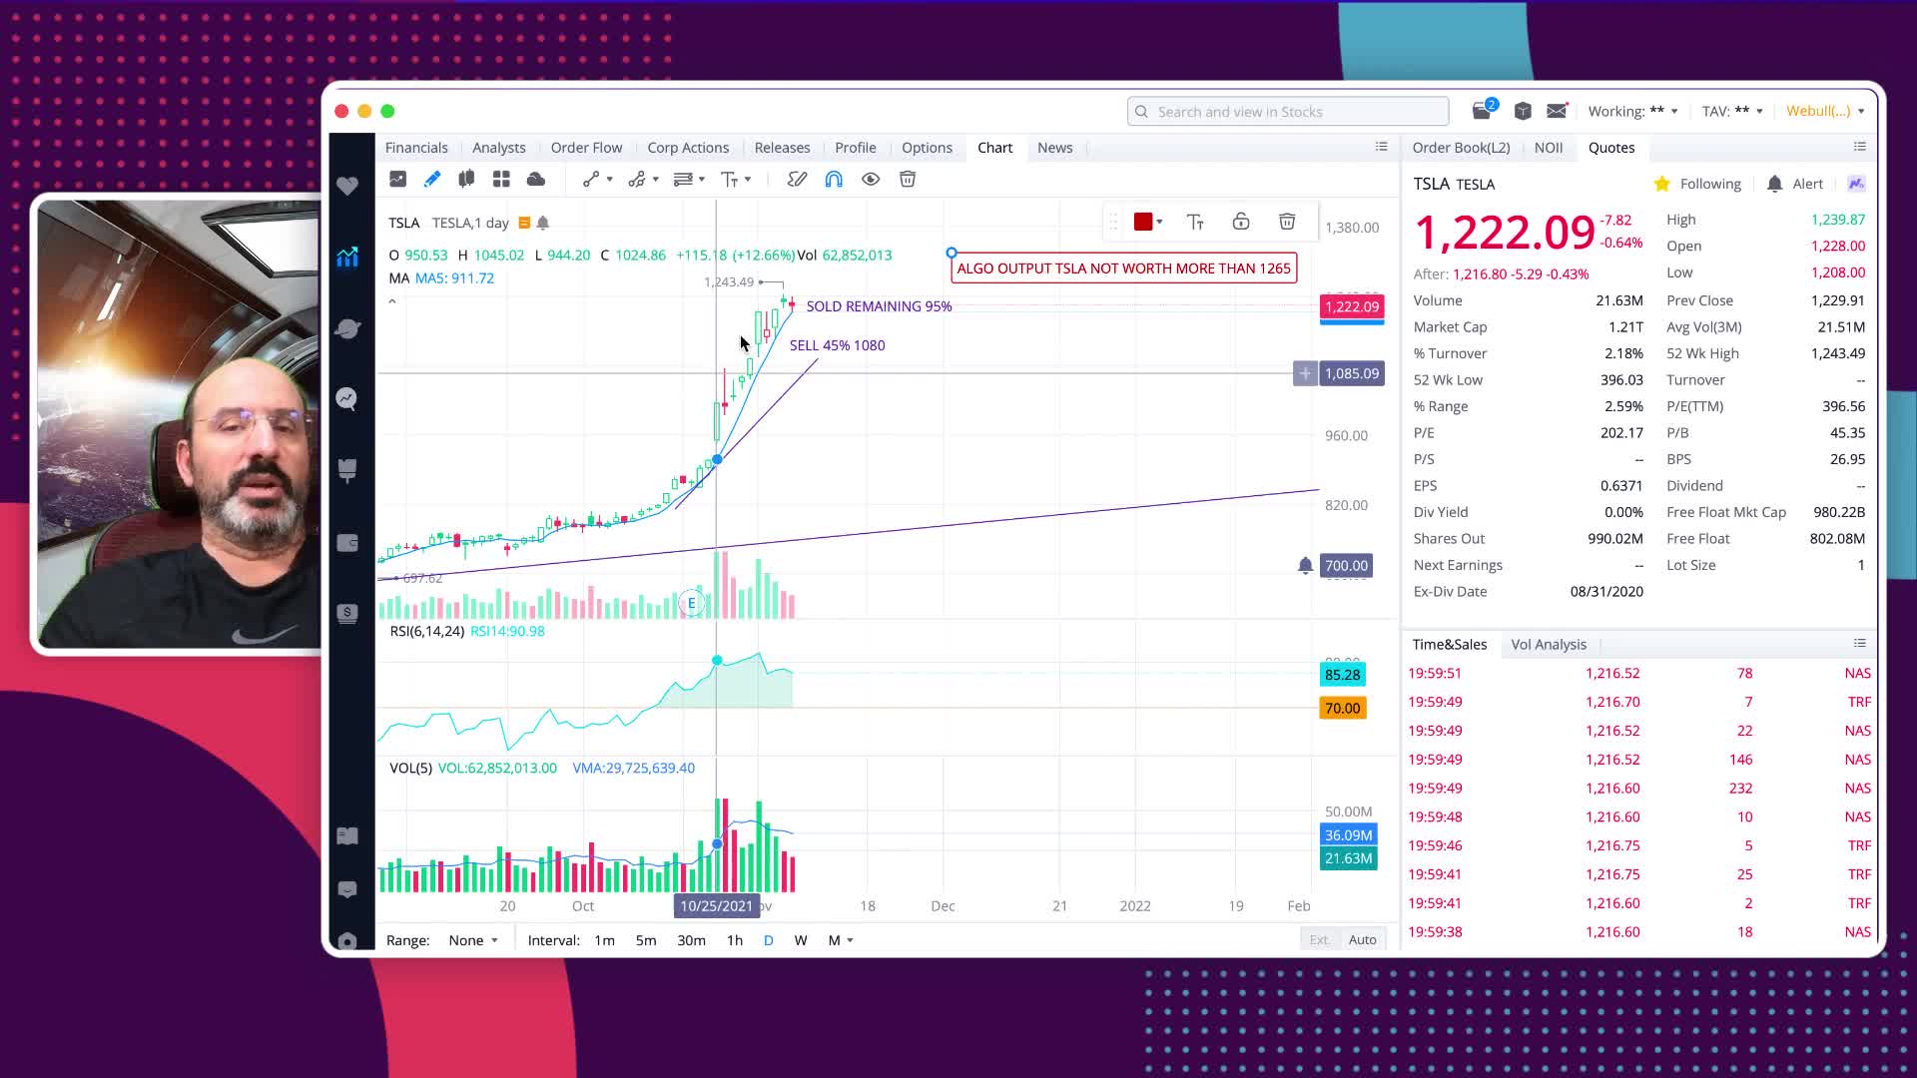Select the W weekly interval

[x=801, y=940]
